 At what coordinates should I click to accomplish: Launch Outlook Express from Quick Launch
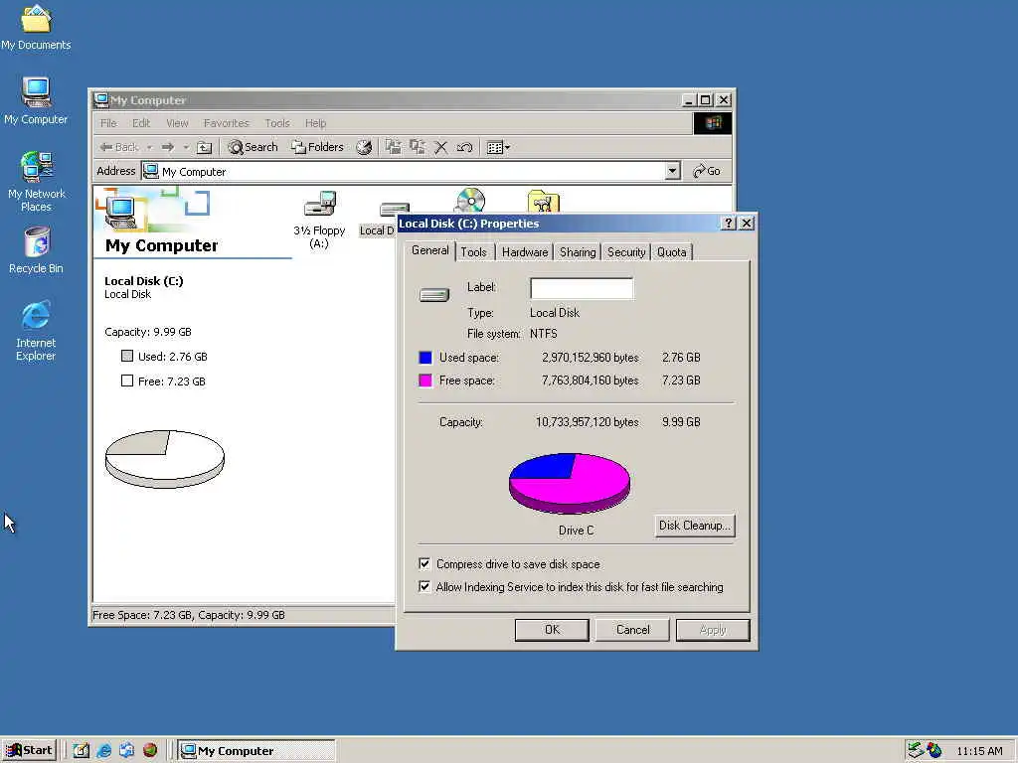126,750
